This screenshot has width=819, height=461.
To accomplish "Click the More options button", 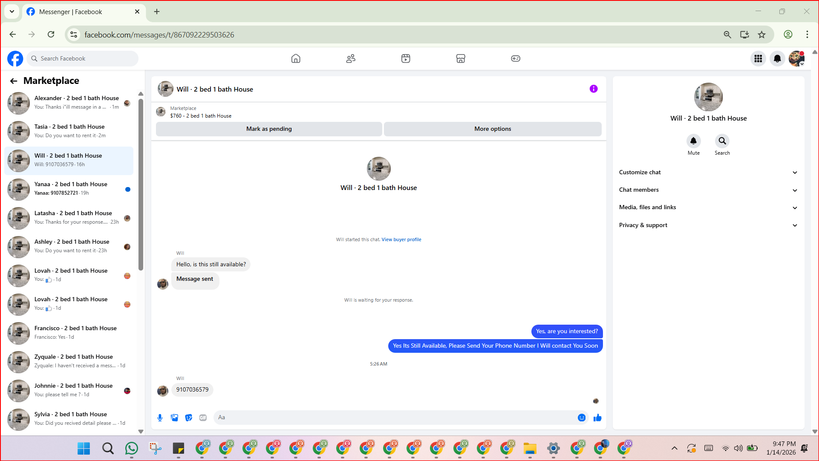I will point(492,129).
